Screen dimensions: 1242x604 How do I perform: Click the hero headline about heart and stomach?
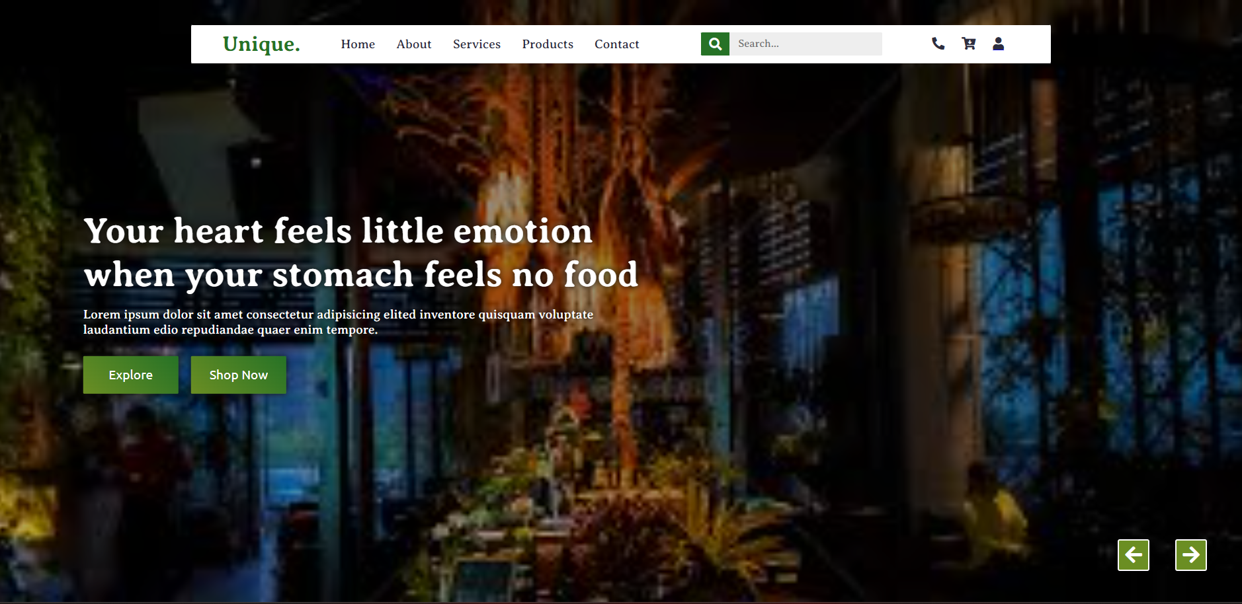361,252
